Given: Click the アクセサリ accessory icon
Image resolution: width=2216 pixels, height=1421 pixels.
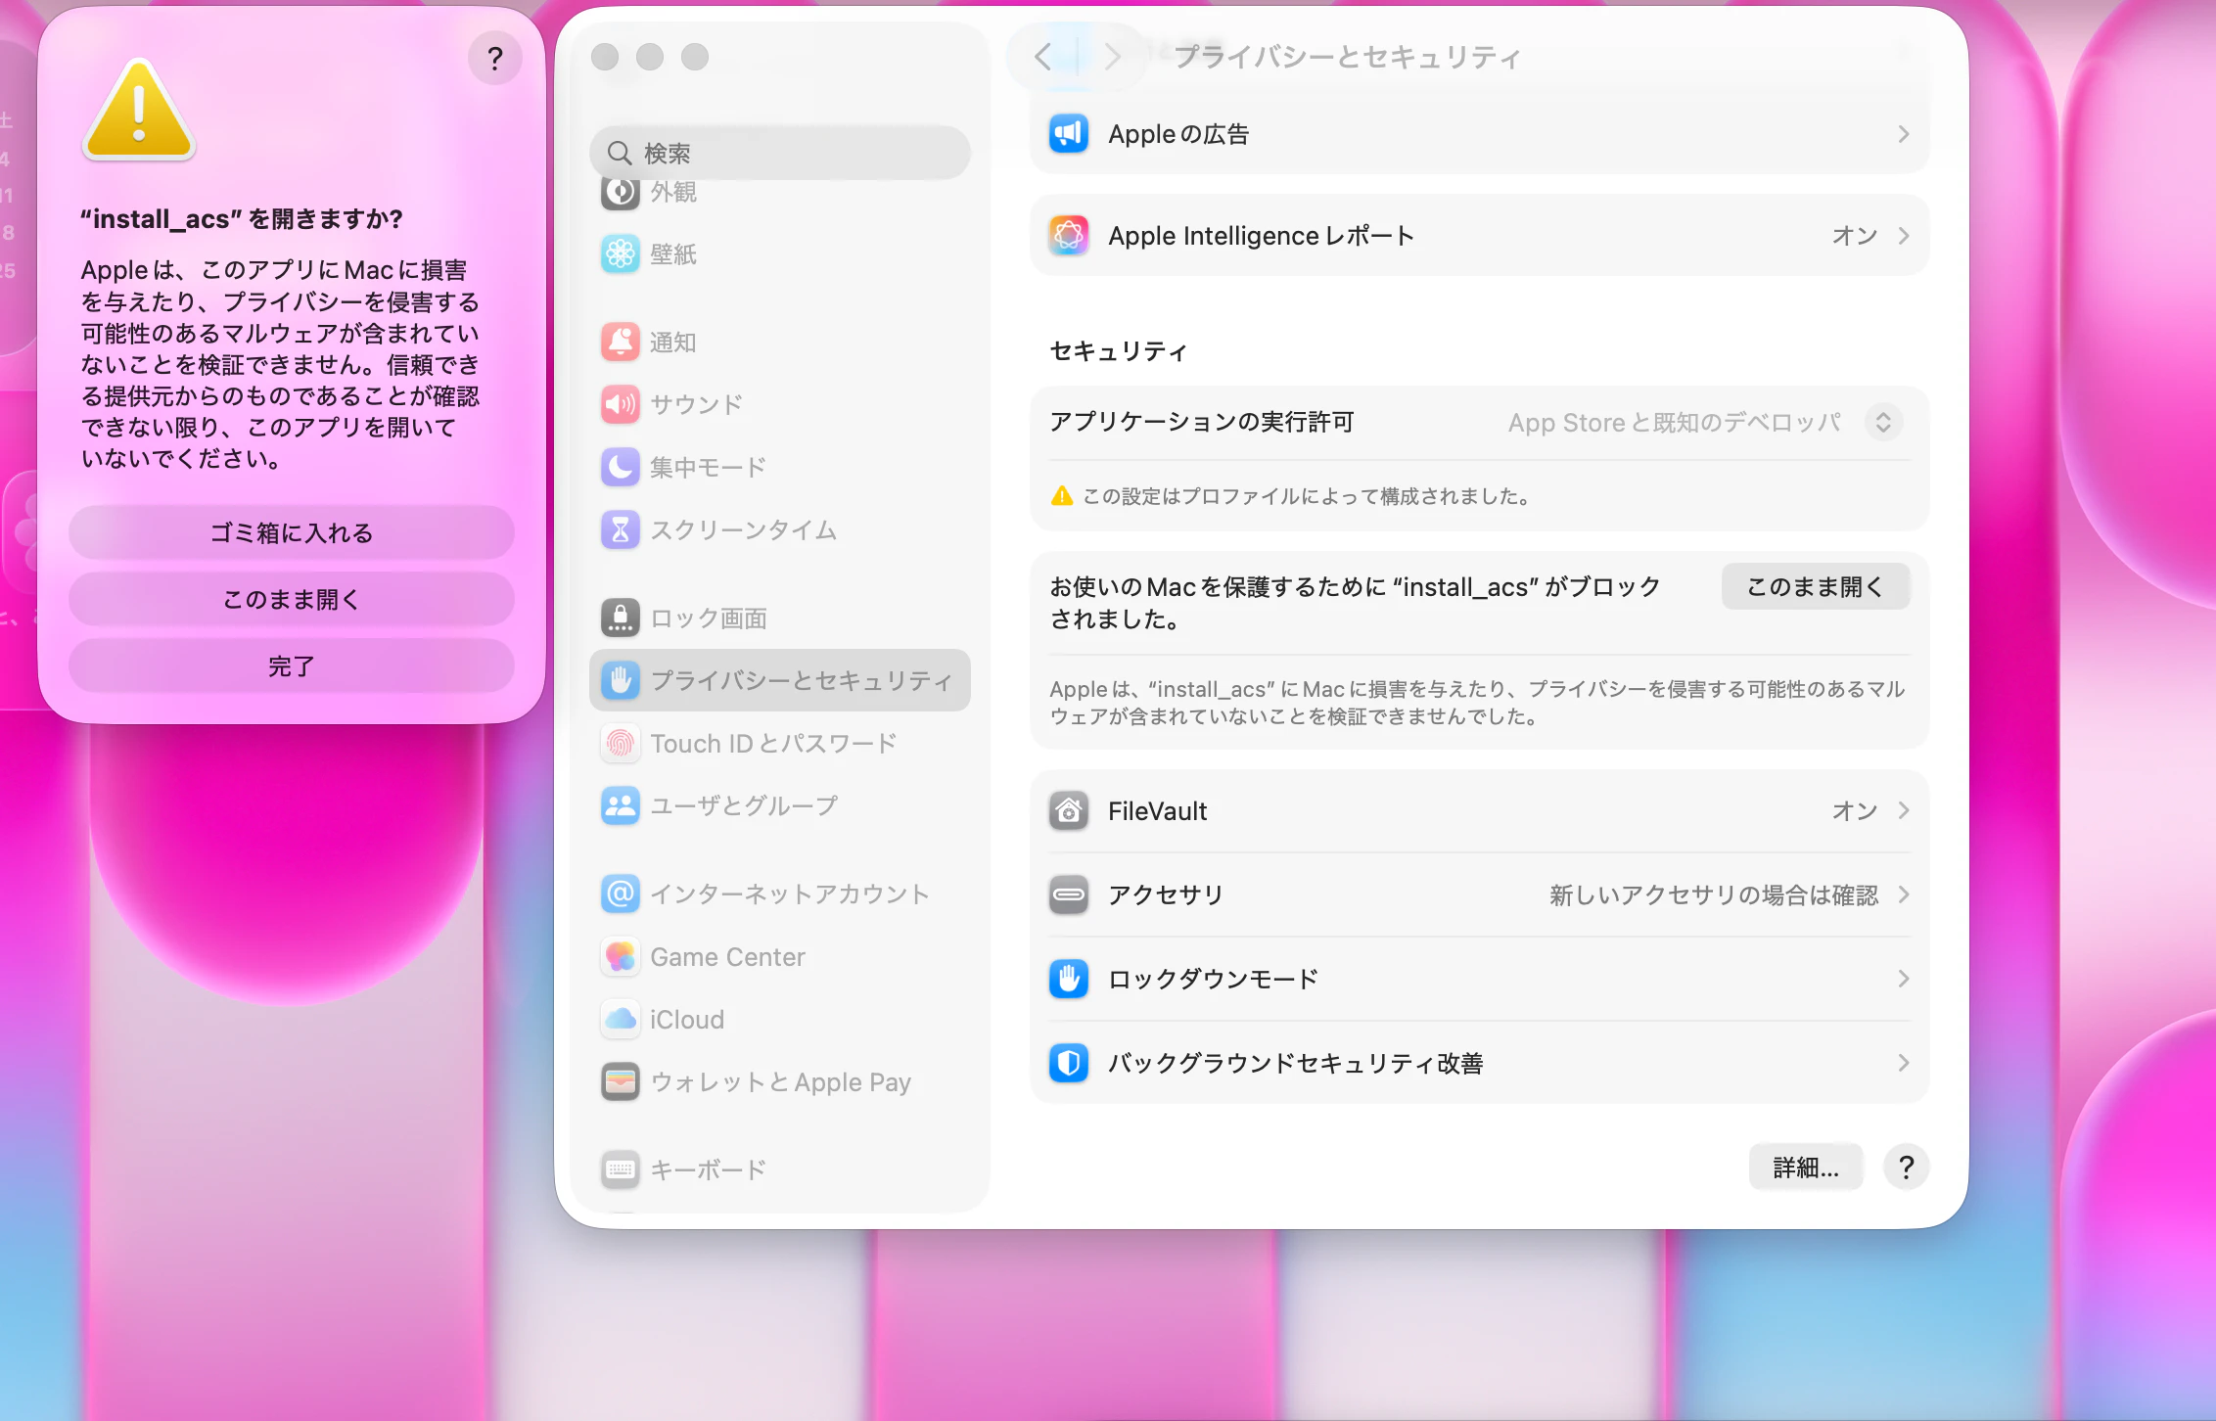Looking at the screenshot, I should (1069, 894).
